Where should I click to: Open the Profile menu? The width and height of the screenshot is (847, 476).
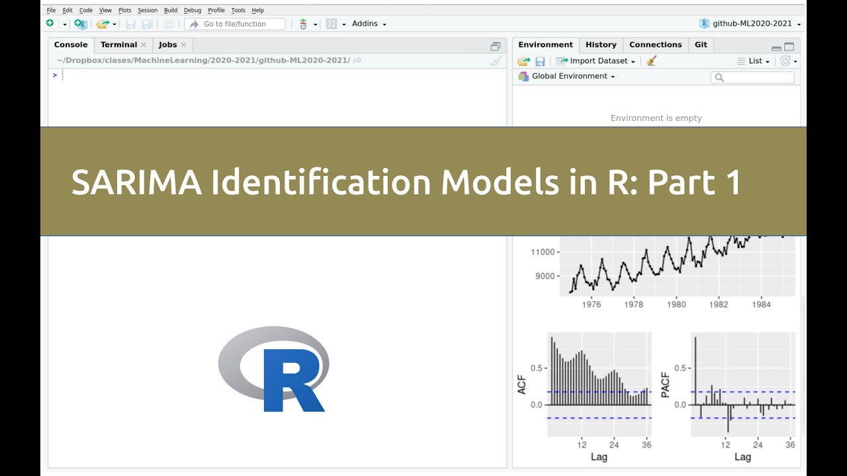click(216, 10)
